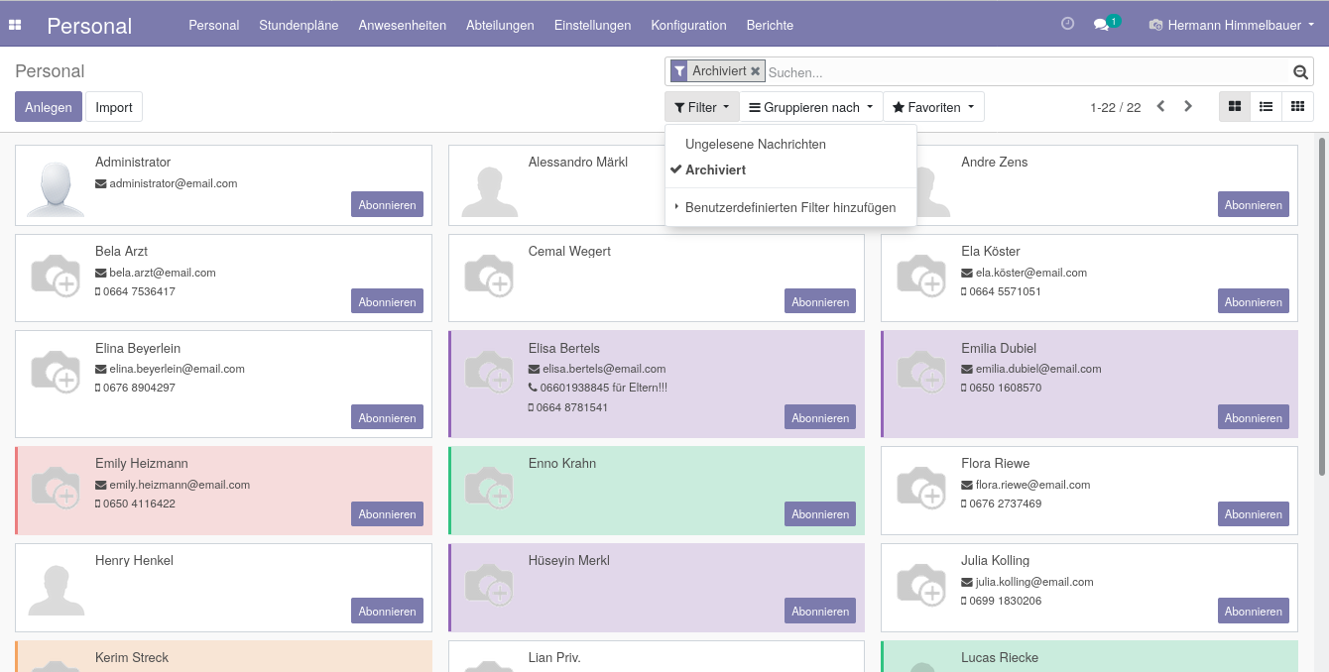Click Emily Heizmann's camera photo placeholder

tap(56, 487)
